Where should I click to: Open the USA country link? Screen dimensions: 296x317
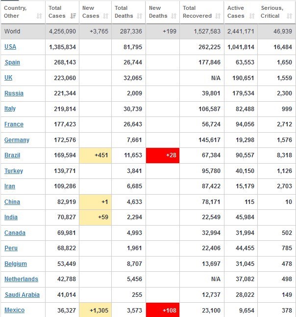pos(10,47)
